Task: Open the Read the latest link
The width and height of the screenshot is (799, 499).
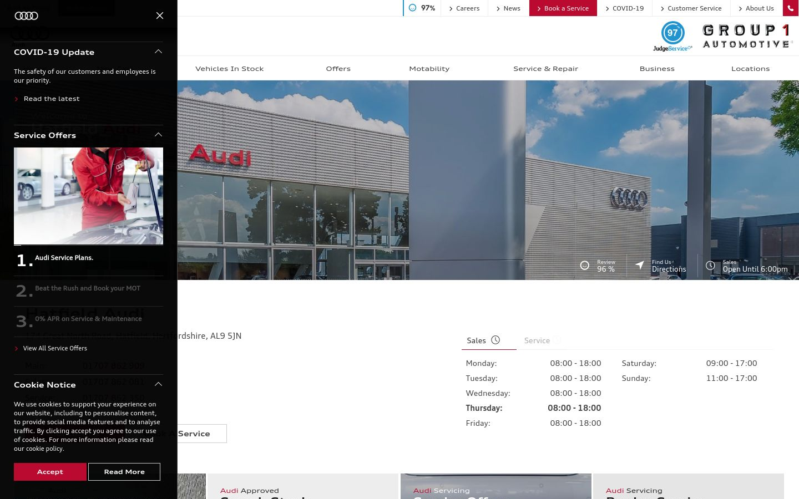Action: click(52, 99)
